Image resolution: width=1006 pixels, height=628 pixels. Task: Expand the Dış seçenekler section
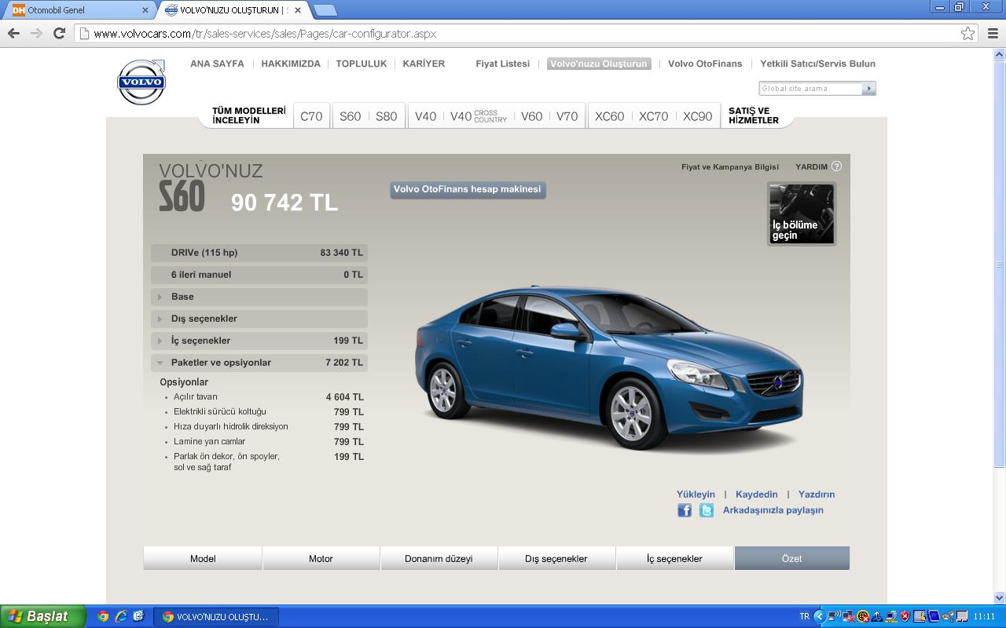[259, 319]
